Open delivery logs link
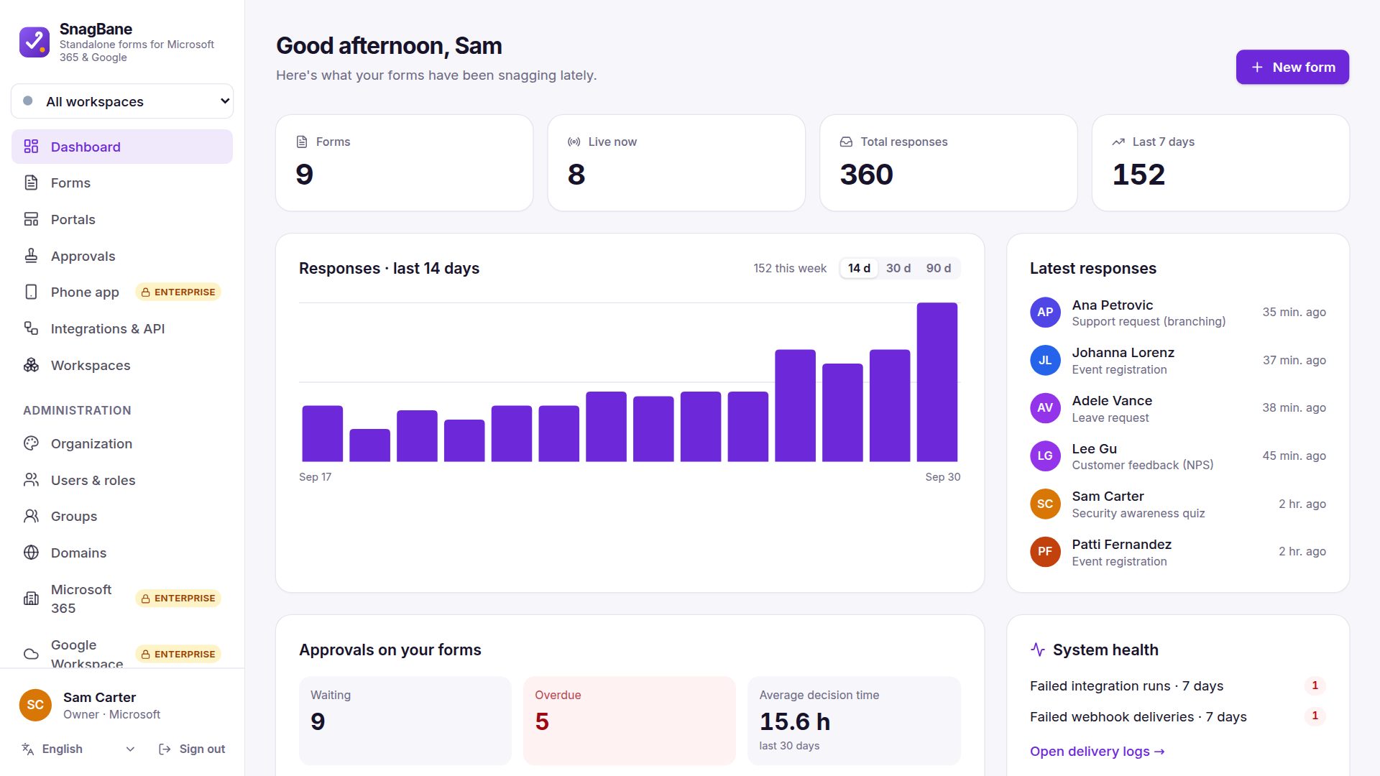This screenshot has height=776, width=1380. [1097, 751]
